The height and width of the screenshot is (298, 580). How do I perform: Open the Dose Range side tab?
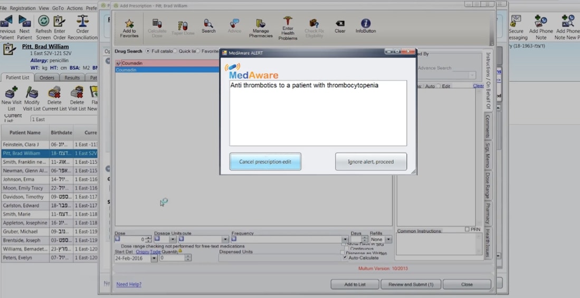488,185
